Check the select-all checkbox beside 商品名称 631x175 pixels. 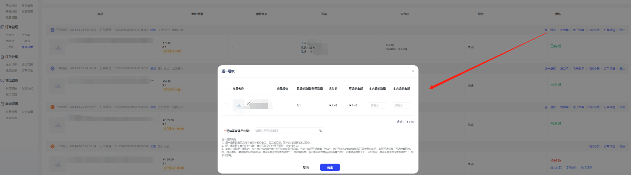coord(226,88)
